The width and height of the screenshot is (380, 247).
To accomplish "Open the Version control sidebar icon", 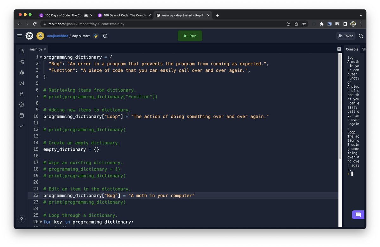I will point(22,62).
